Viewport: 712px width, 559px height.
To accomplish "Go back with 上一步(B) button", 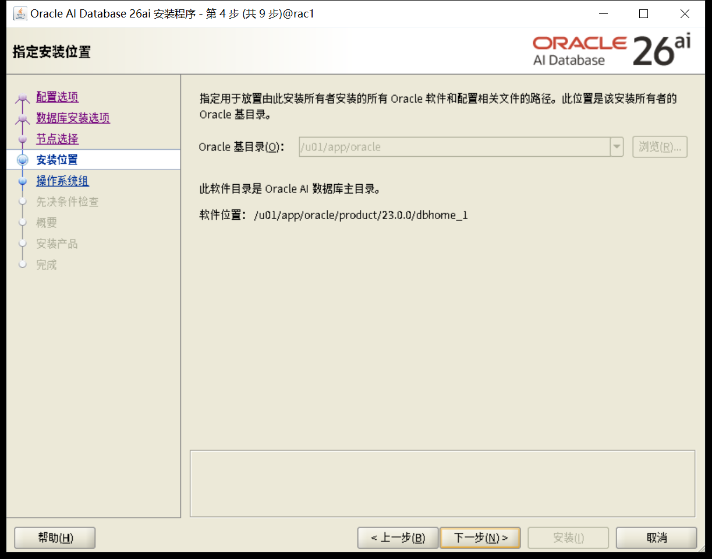I will 398,537.
